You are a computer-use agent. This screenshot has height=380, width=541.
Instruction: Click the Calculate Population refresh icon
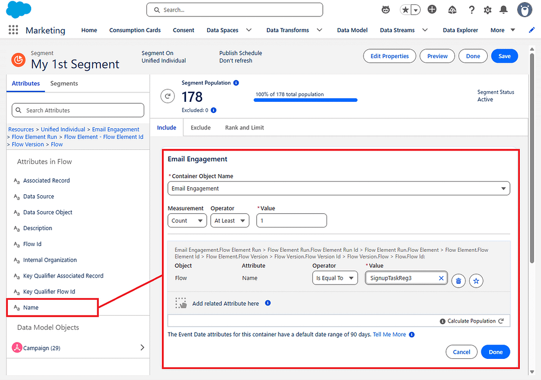coord(501,321)
